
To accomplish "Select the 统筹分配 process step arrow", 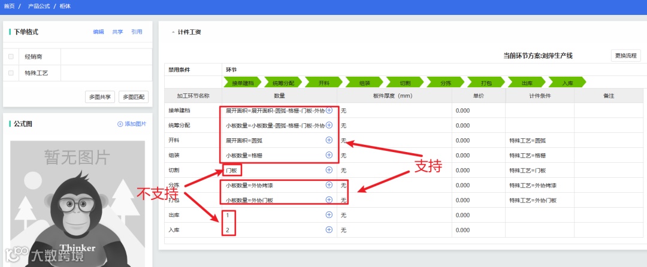I will [x=283, y=83].
